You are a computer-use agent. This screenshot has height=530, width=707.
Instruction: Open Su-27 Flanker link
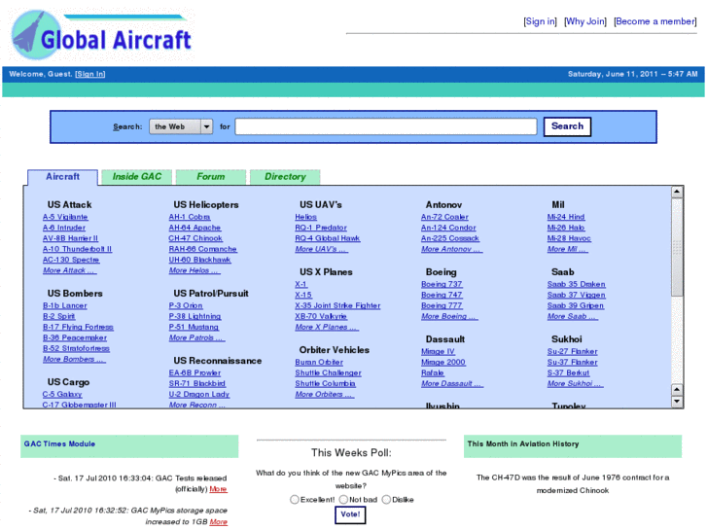[572, 351]
